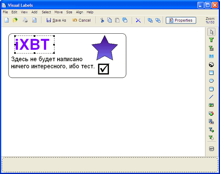Select the rectangle shape tool
The height and width of the screenshot is (174, 220).
coord(211,73)
